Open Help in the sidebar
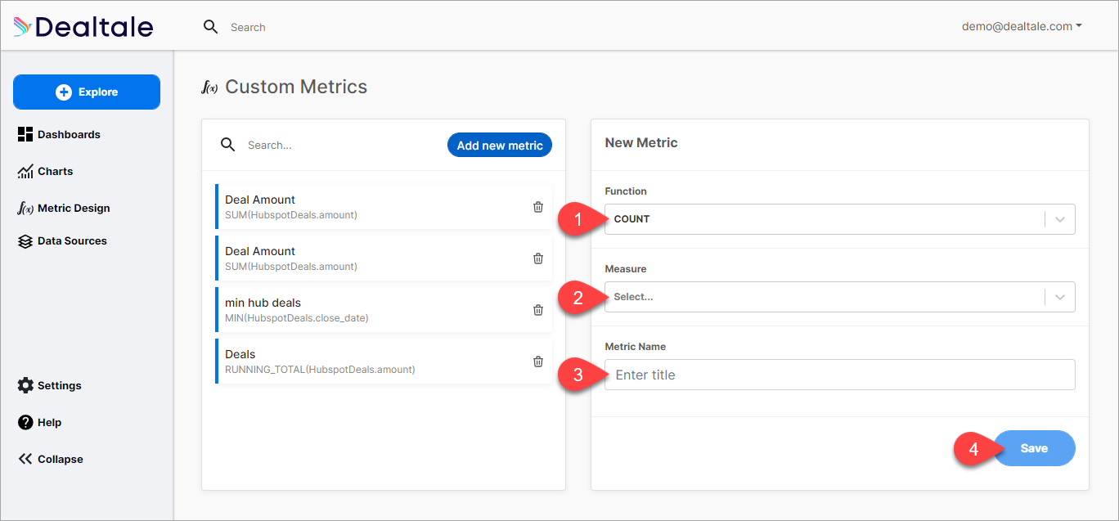Screen dimensions: 1119x521 coord(39,422)
